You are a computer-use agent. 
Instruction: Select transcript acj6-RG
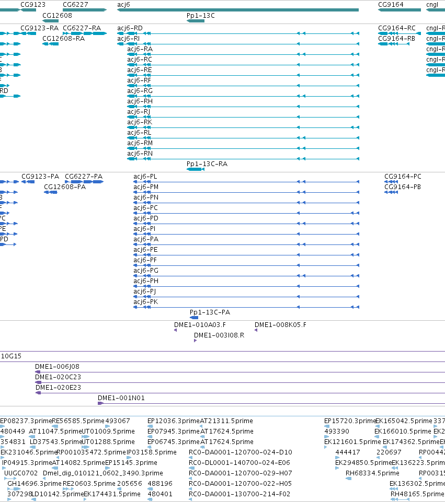pos(140,91)
